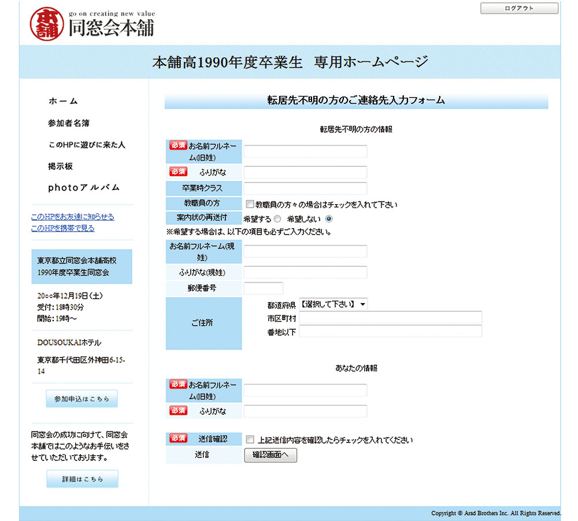Image resolution: width=578 pixels, height=521 pixels.
Task: Click the お名前フルネーム(現姓) input field
Action: click(x=305, y=251)
